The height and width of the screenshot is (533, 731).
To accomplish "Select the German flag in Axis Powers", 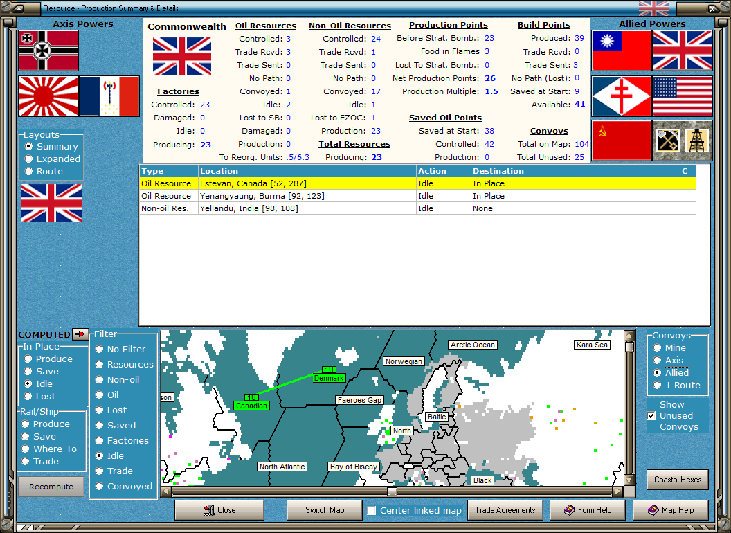I will [48, 51].
